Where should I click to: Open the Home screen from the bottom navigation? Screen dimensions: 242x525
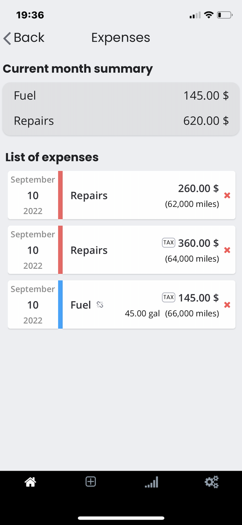point(30,482)
